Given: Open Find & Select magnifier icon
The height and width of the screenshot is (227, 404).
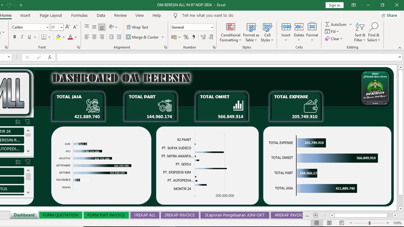Looking at the screenshot, I should 374,27.
